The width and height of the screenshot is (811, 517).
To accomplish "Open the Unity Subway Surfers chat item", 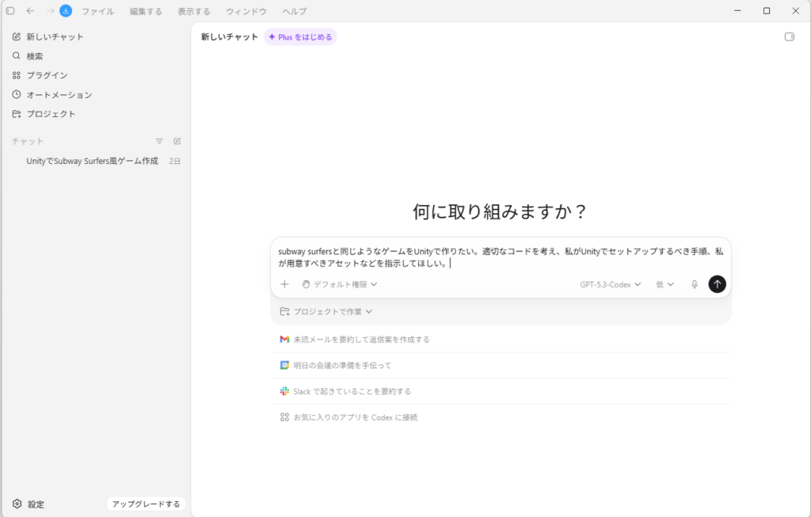I will pyautogui.click(x=92, y=161).
